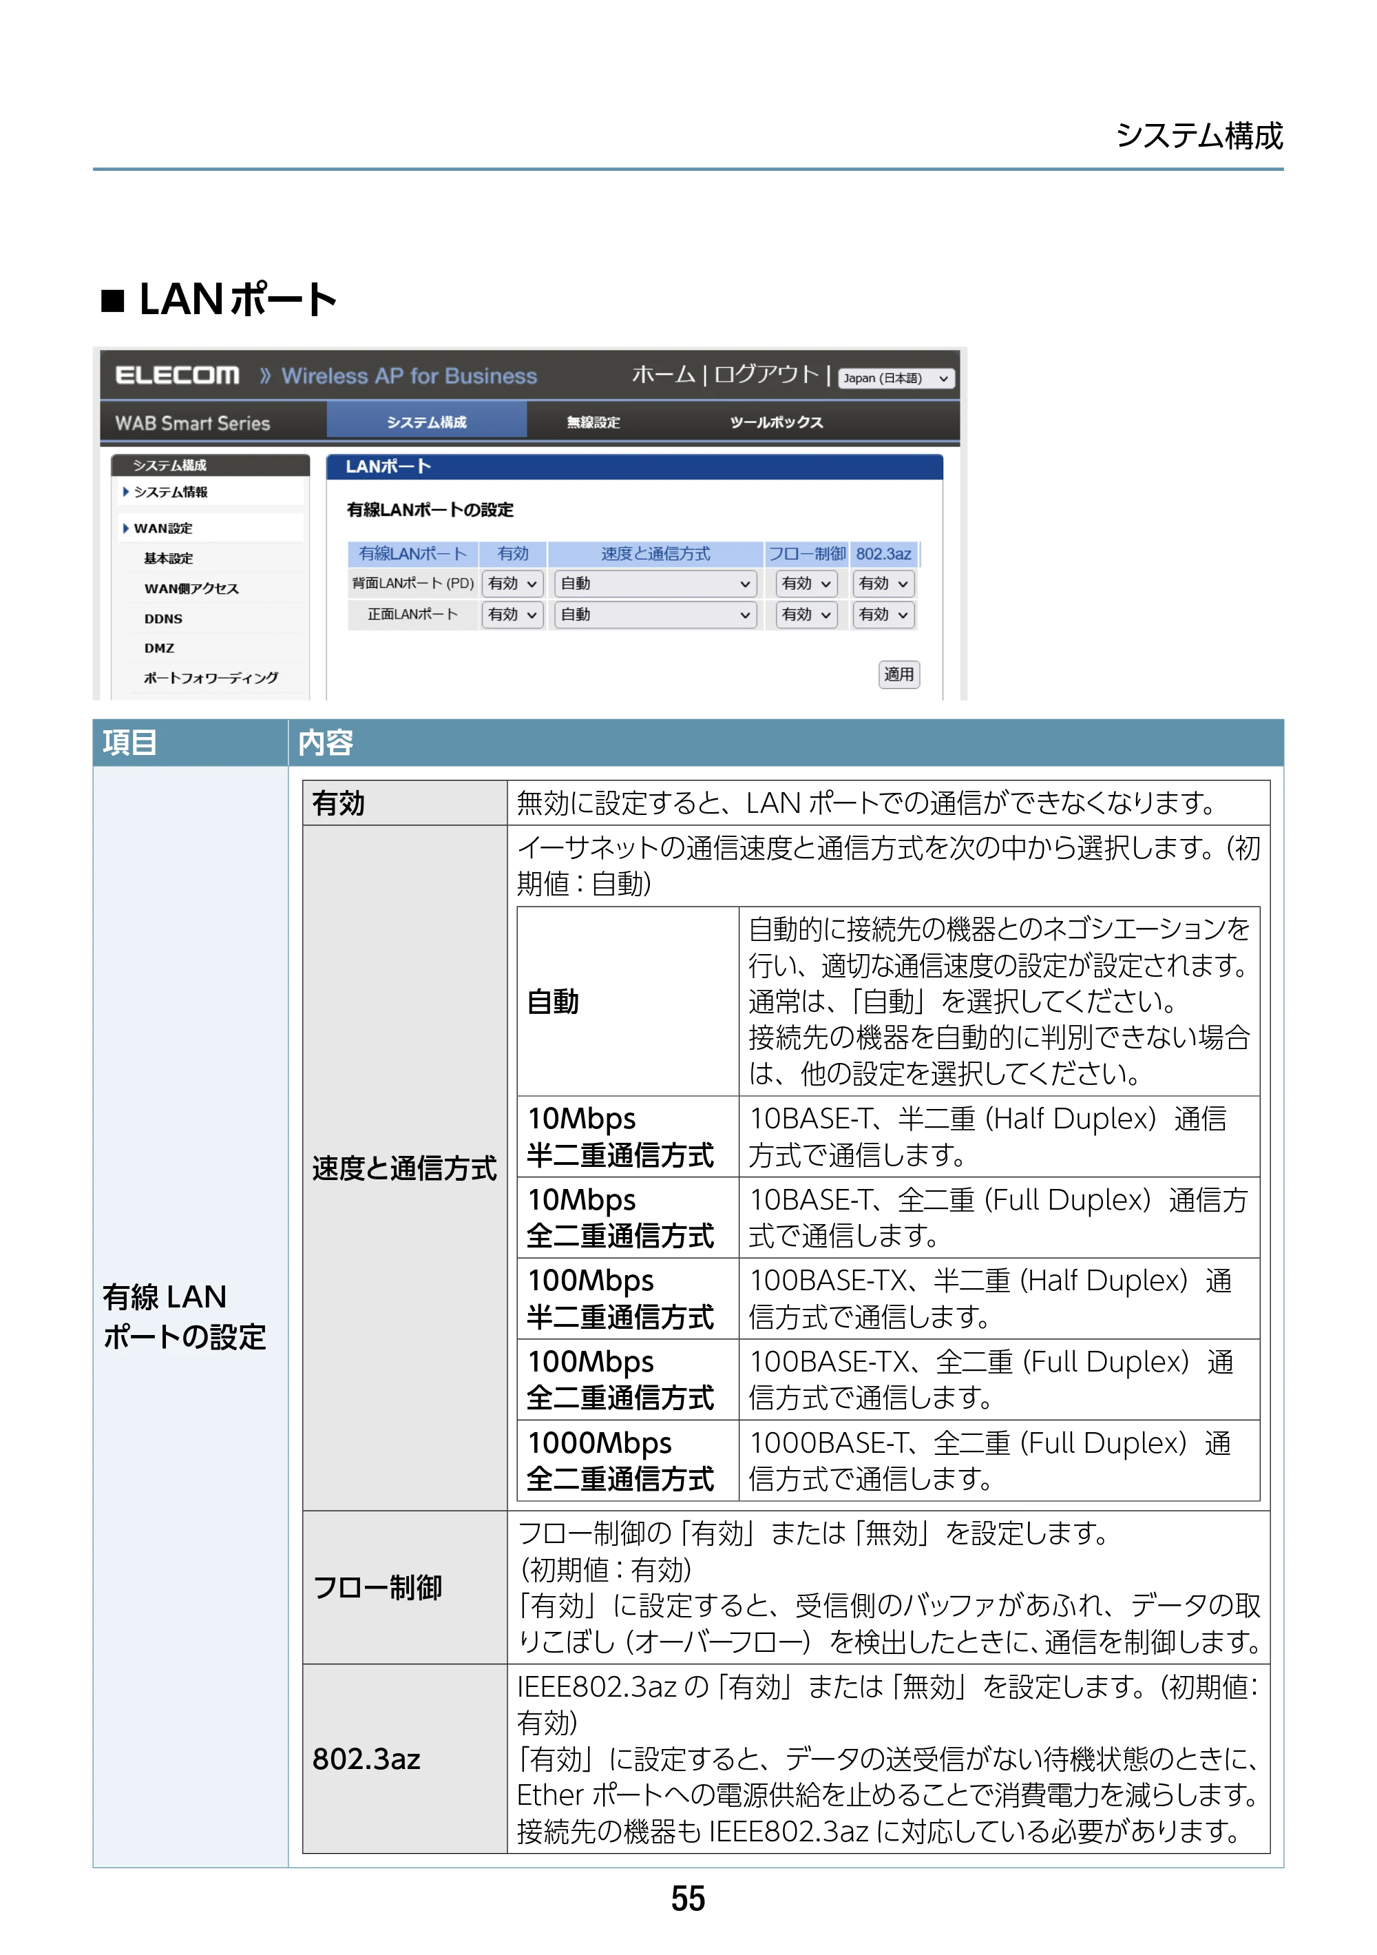Viewport: 1377px width, 1955px height.
Task: Open ポートフォワーディング in the sidebar
Action: click(x=211, y=678)
